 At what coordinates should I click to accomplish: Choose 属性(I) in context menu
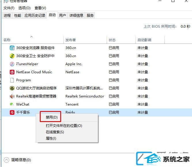pyautogui.click(x=51, y=138)
